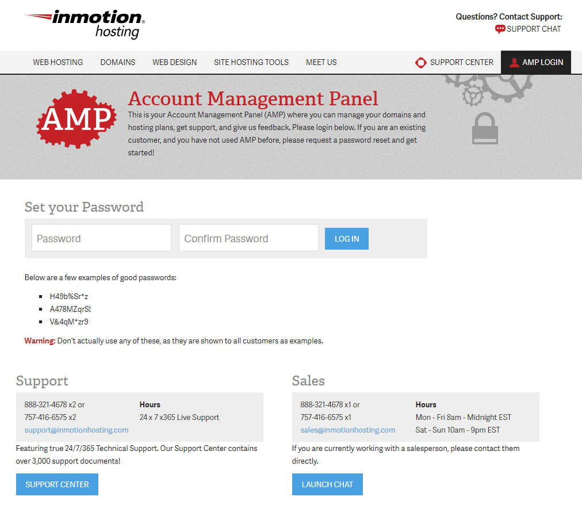The image size is (582, 516).
Task: Click the AMP Login user icon
Action: point(514,62)
